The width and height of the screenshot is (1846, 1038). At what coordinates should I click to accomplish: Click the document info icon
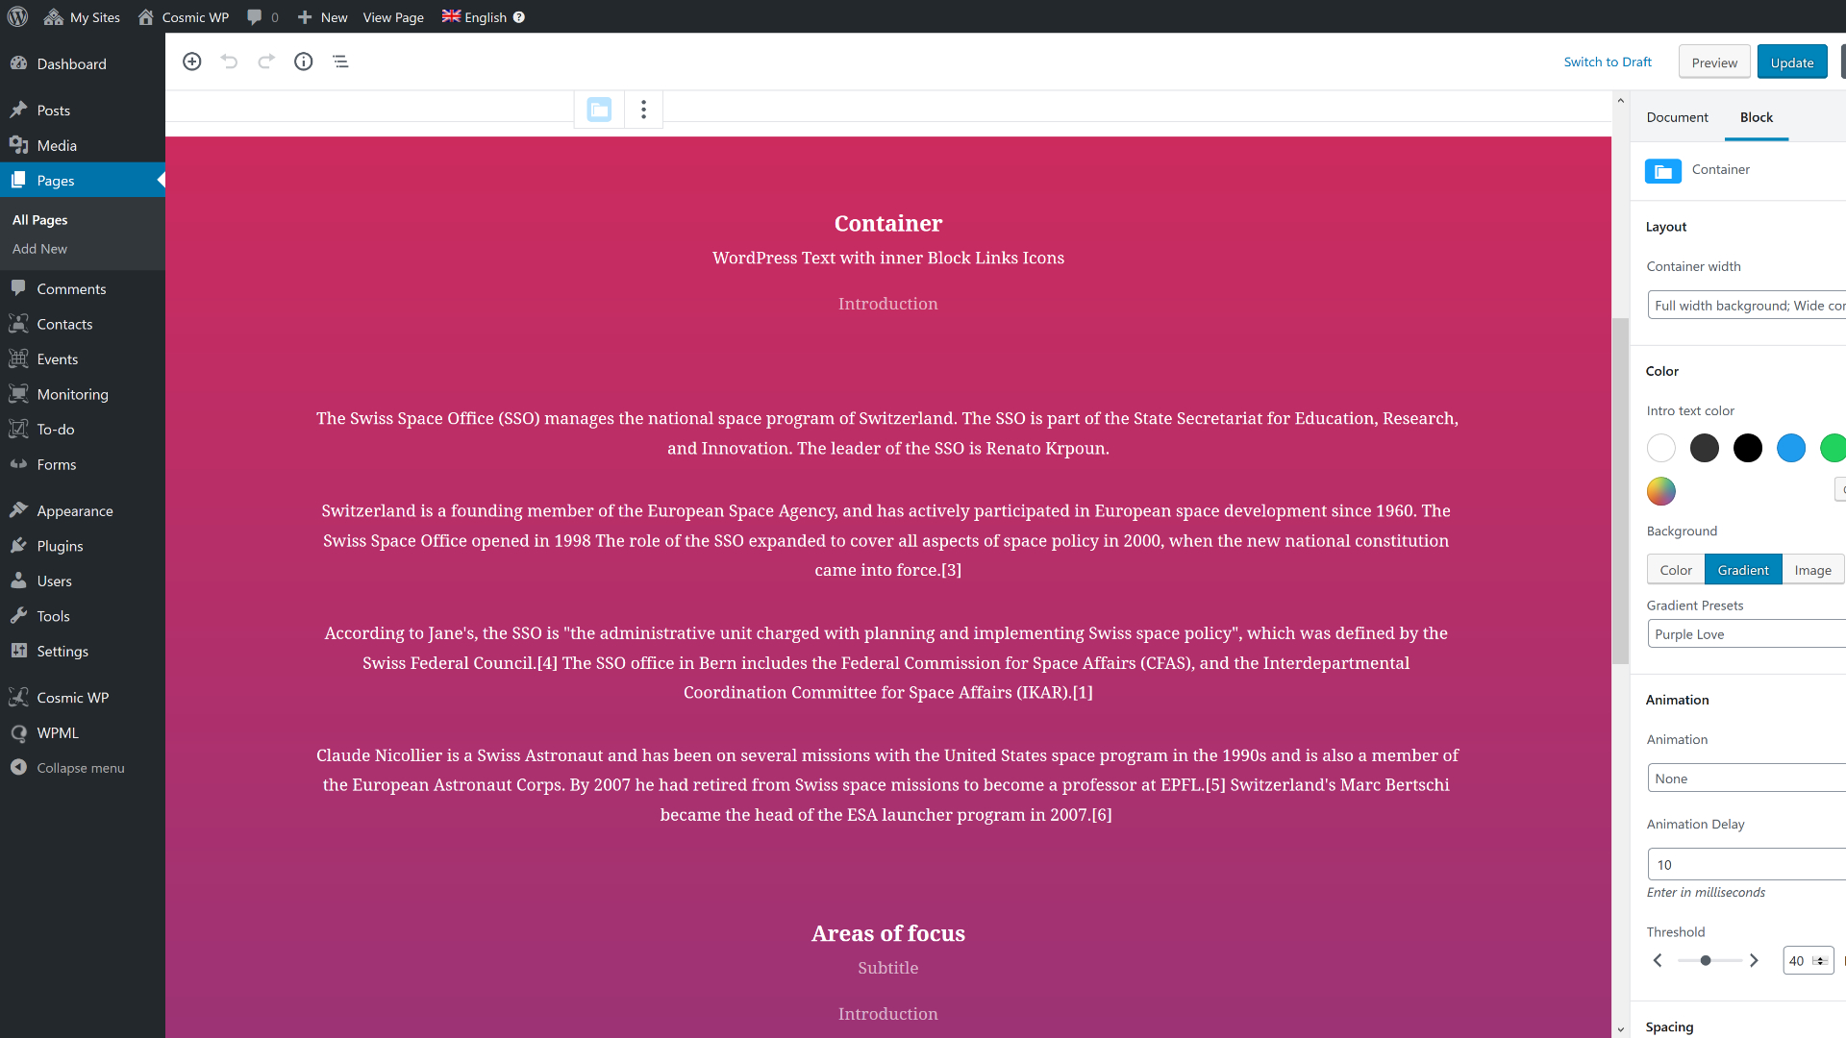coord(303,61)
